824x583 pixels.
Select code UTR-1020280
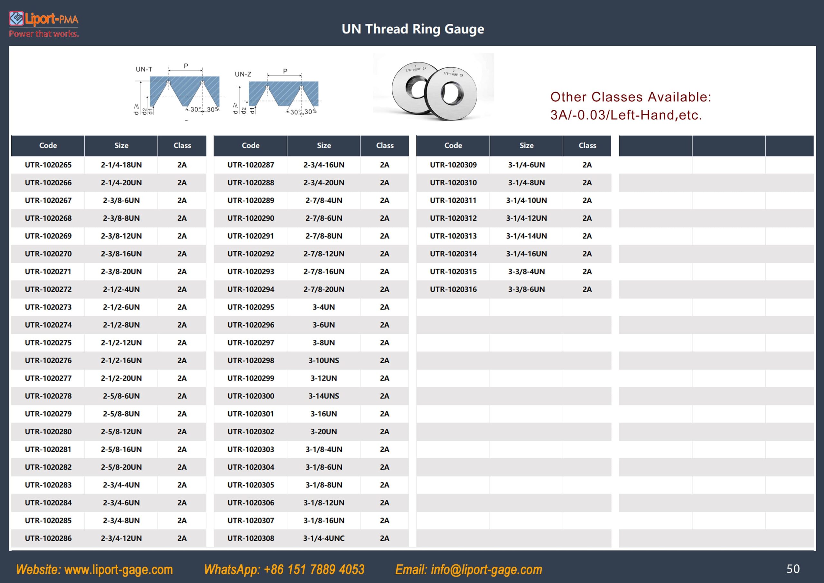coord(48,431)
